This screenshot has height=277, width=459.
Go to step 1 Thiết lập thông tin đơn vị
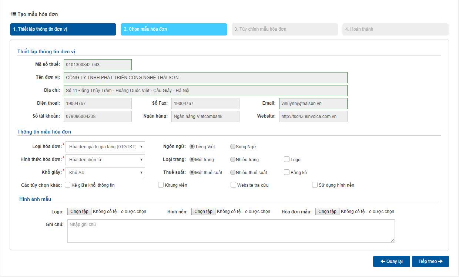pyautogui.click(x=63, y=29)
